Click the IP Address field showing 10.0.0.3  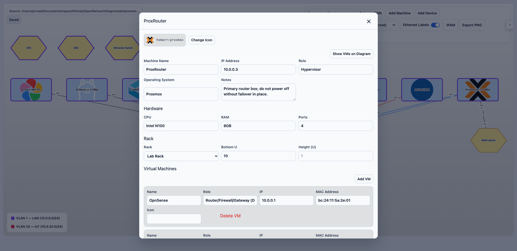258,69
